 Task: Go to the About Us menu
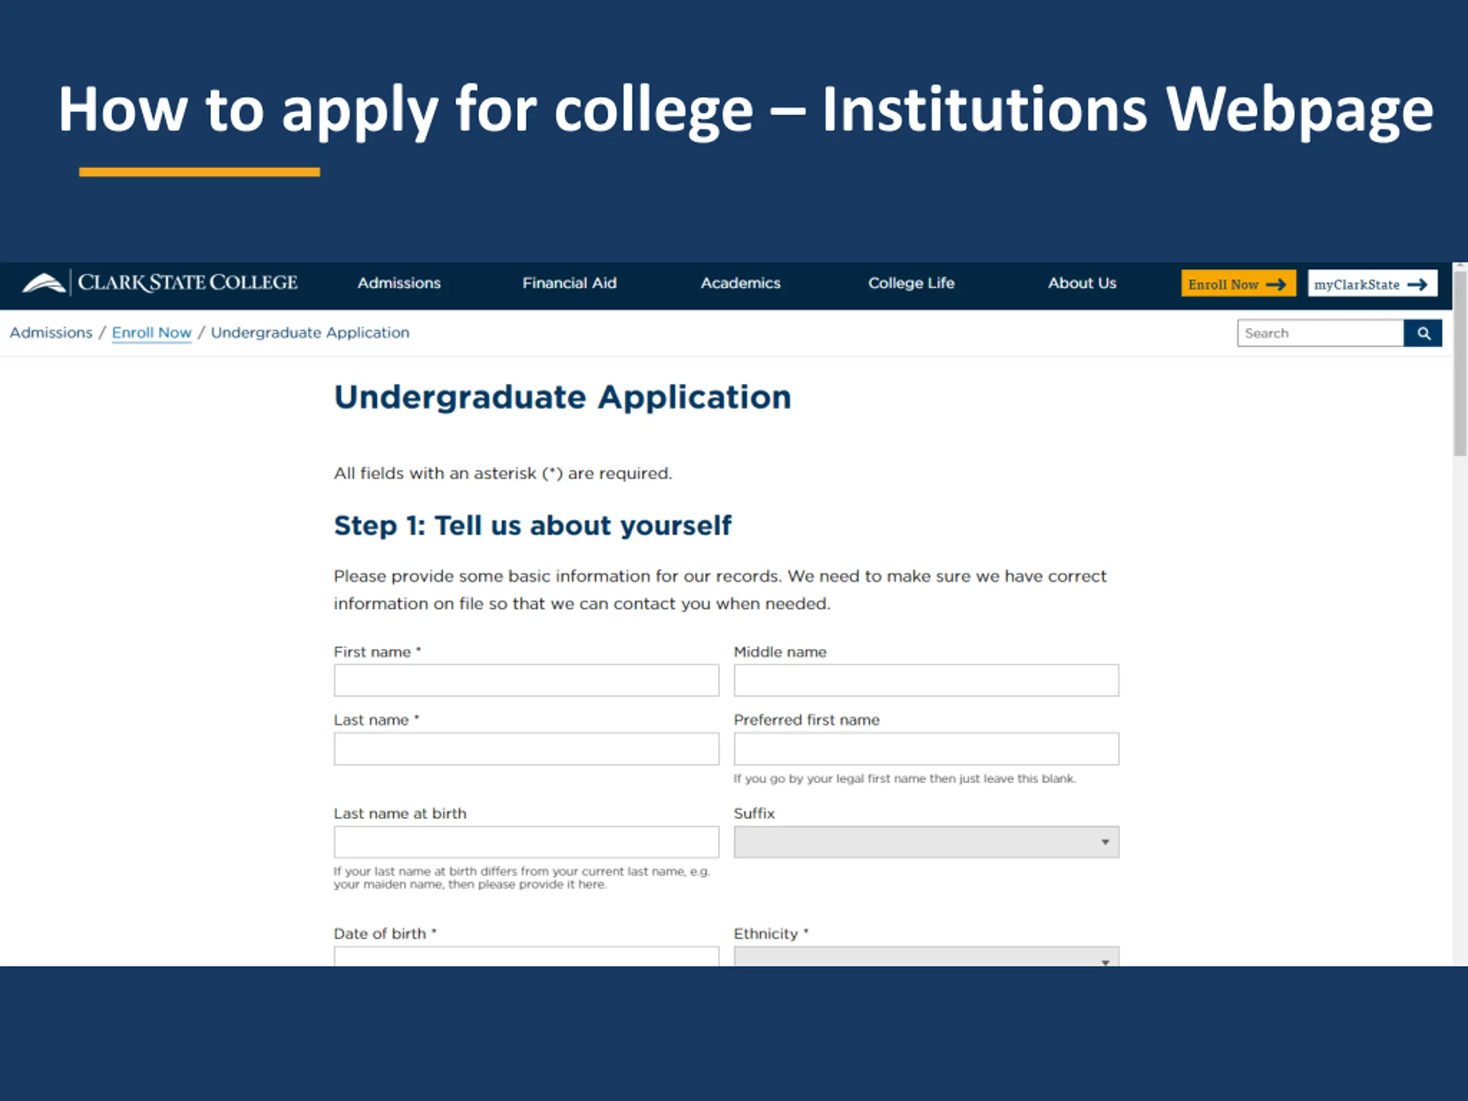coord(1082,283)
